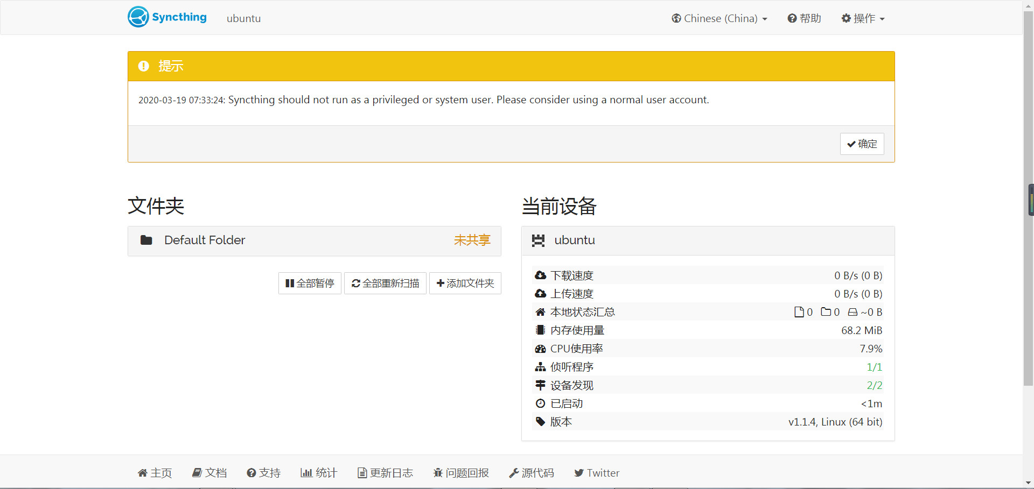This screenshot has height=489, width=1034.
Task: Click the folder icon beside Default Folder
Action: pos(146,240)
